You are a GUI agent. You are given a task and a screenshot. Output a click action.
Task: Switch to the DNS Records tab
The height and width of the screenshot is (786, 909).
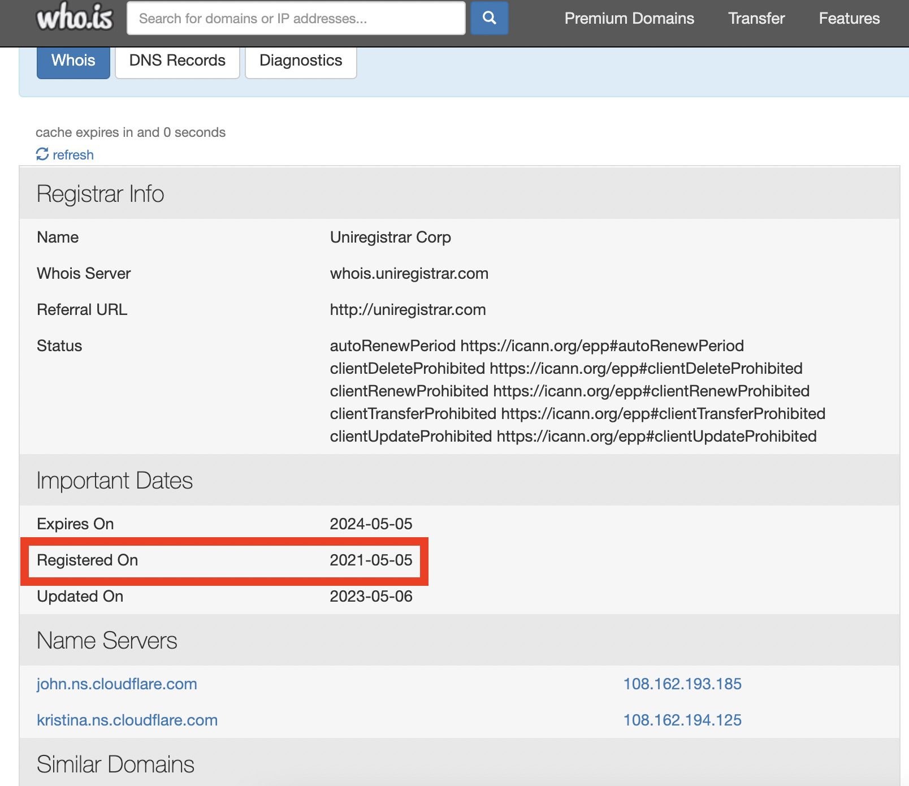pyautogui.click(x=177, y=61)
